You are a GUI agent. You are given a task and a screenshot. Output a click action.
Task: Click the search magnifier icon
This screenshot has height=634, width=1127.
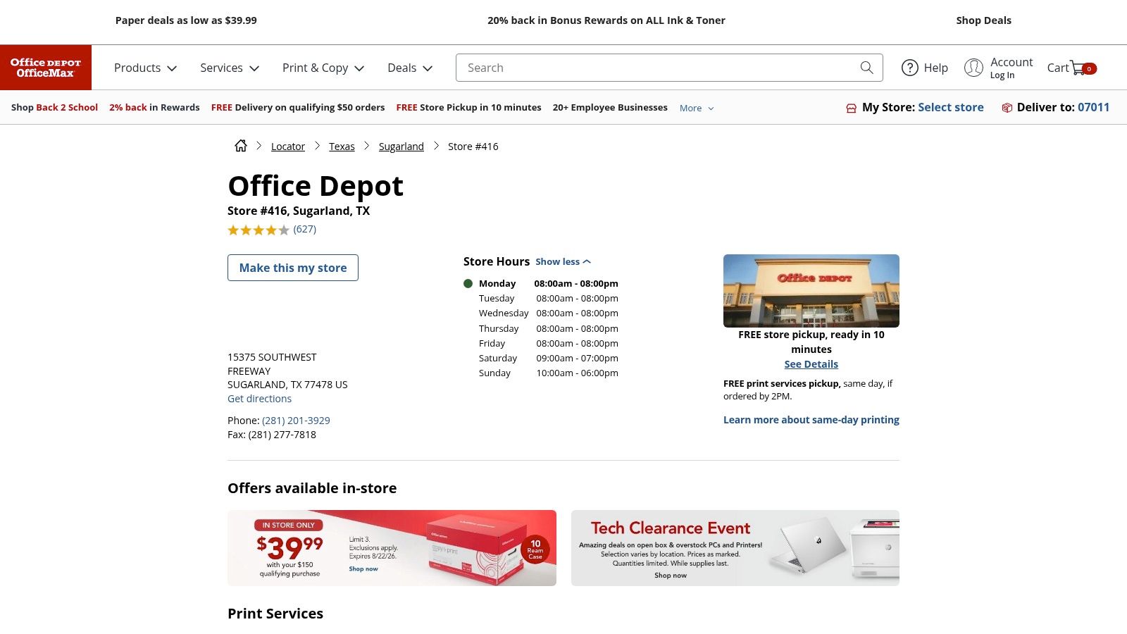coord(866,68)
